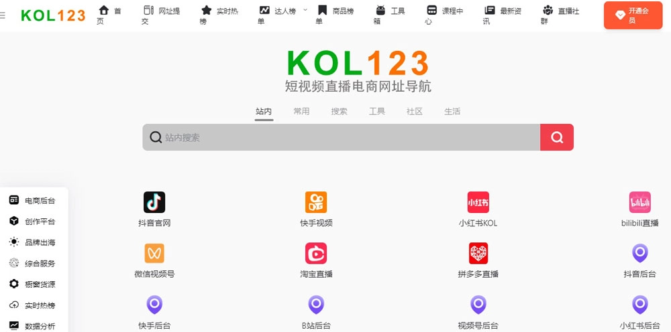This screenshot has height=332, width=671.
Task: Click the 拼多多直播 text label
Action: pyautogui.click(x=478, y=274)
